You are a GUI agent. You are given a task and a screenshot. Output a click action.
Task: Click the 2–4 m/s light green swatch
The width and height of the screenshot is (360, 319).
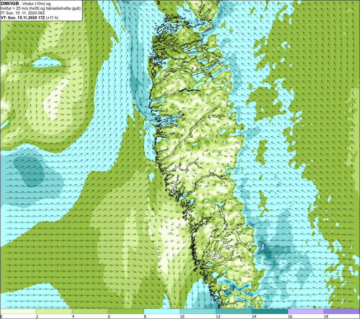54,311
